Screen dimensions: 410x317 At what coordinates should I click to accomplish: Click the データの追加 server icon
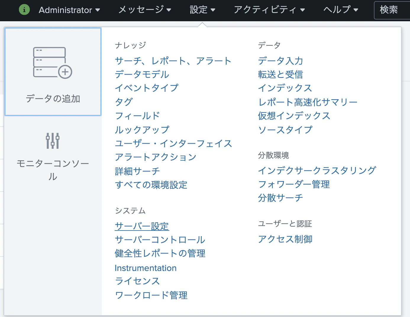pos(53,63)
